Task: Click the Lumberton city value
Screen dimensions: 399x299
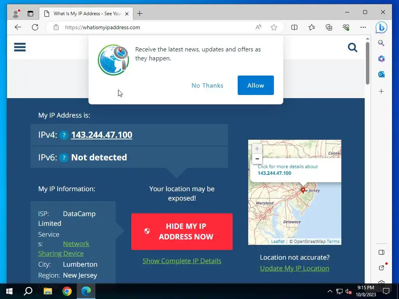Action: [x=80, y=264]
